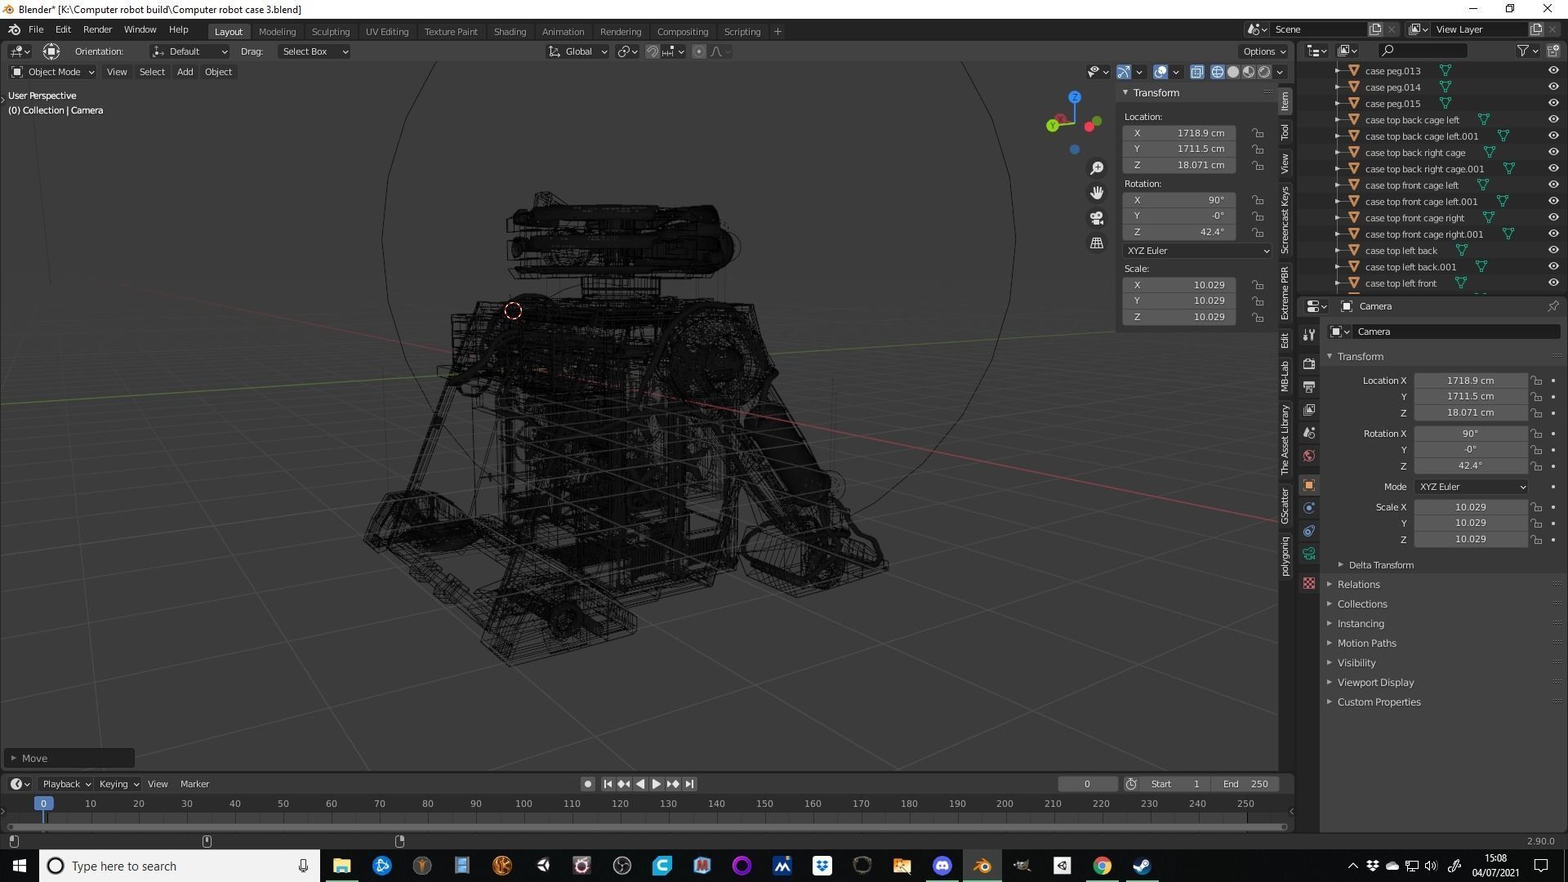Select solid viewport shading
Viewport: 1568px width, 882px height.
click(x=1233, y=72)
